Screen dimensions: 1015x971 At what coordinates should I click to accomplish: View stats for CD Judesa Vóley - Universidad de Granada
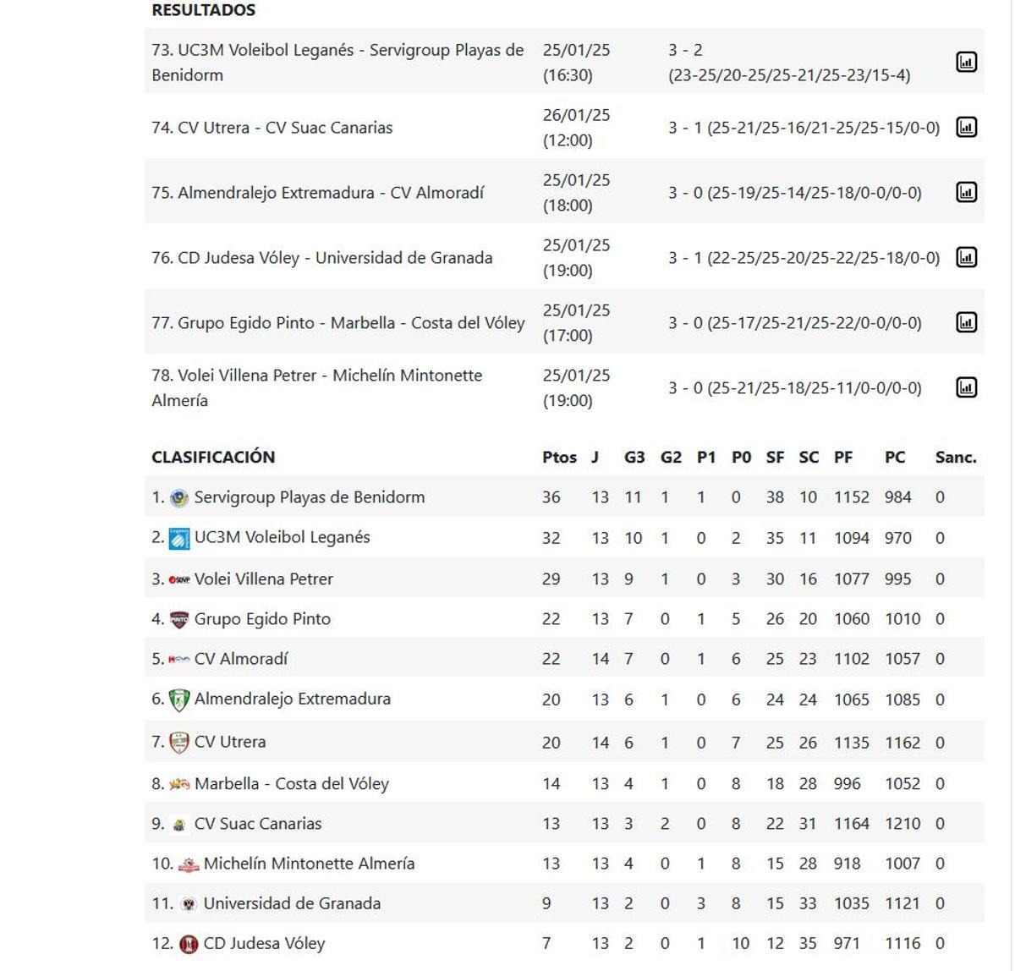(x=967, y=257)
